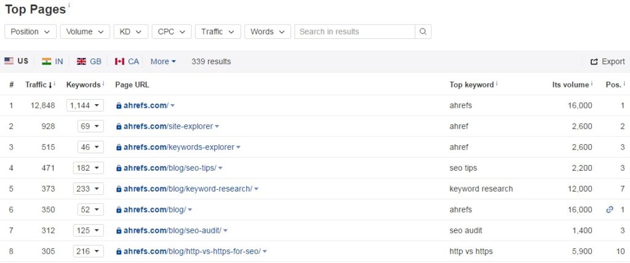The height and width of the screenshot is (263, 630).
Task: Expand the 233 keywords dropdown
Action: pyautogui.click(x=89, y=188)
